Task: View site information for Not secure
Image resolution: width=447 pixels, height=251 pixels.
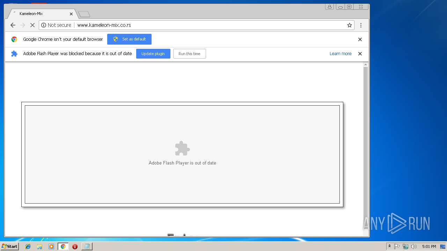Action: pyautogui.click(x=56, y=25)
